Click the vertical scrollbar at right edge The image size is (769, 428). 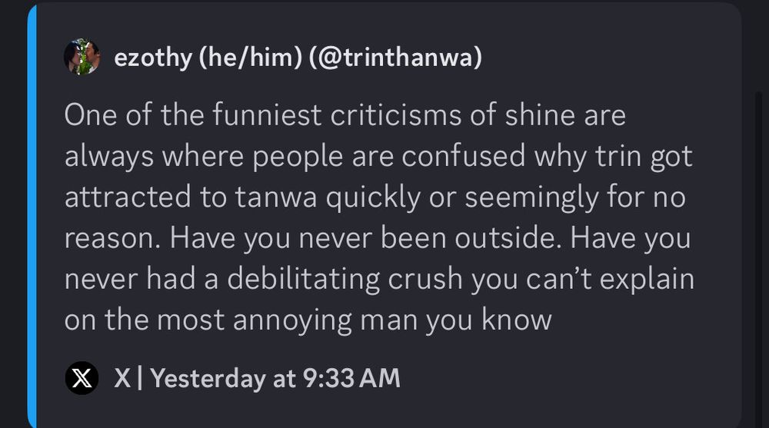click(759, 260)
